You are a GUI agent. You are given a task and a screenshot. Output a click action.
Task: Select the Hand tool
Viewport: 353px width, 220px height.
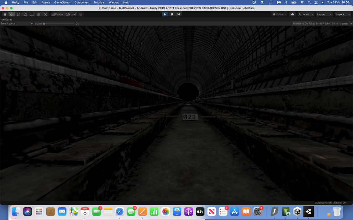5,14
